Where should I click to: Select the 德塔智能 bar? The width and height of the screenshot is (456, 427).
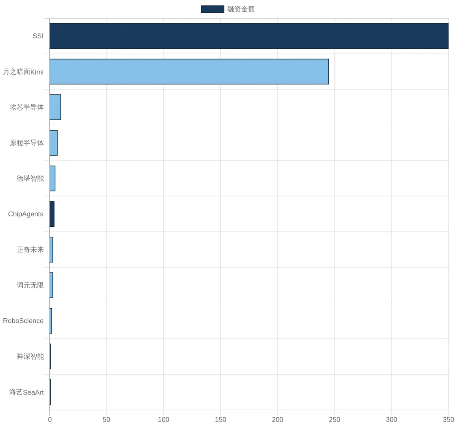(x=52, y=179)
